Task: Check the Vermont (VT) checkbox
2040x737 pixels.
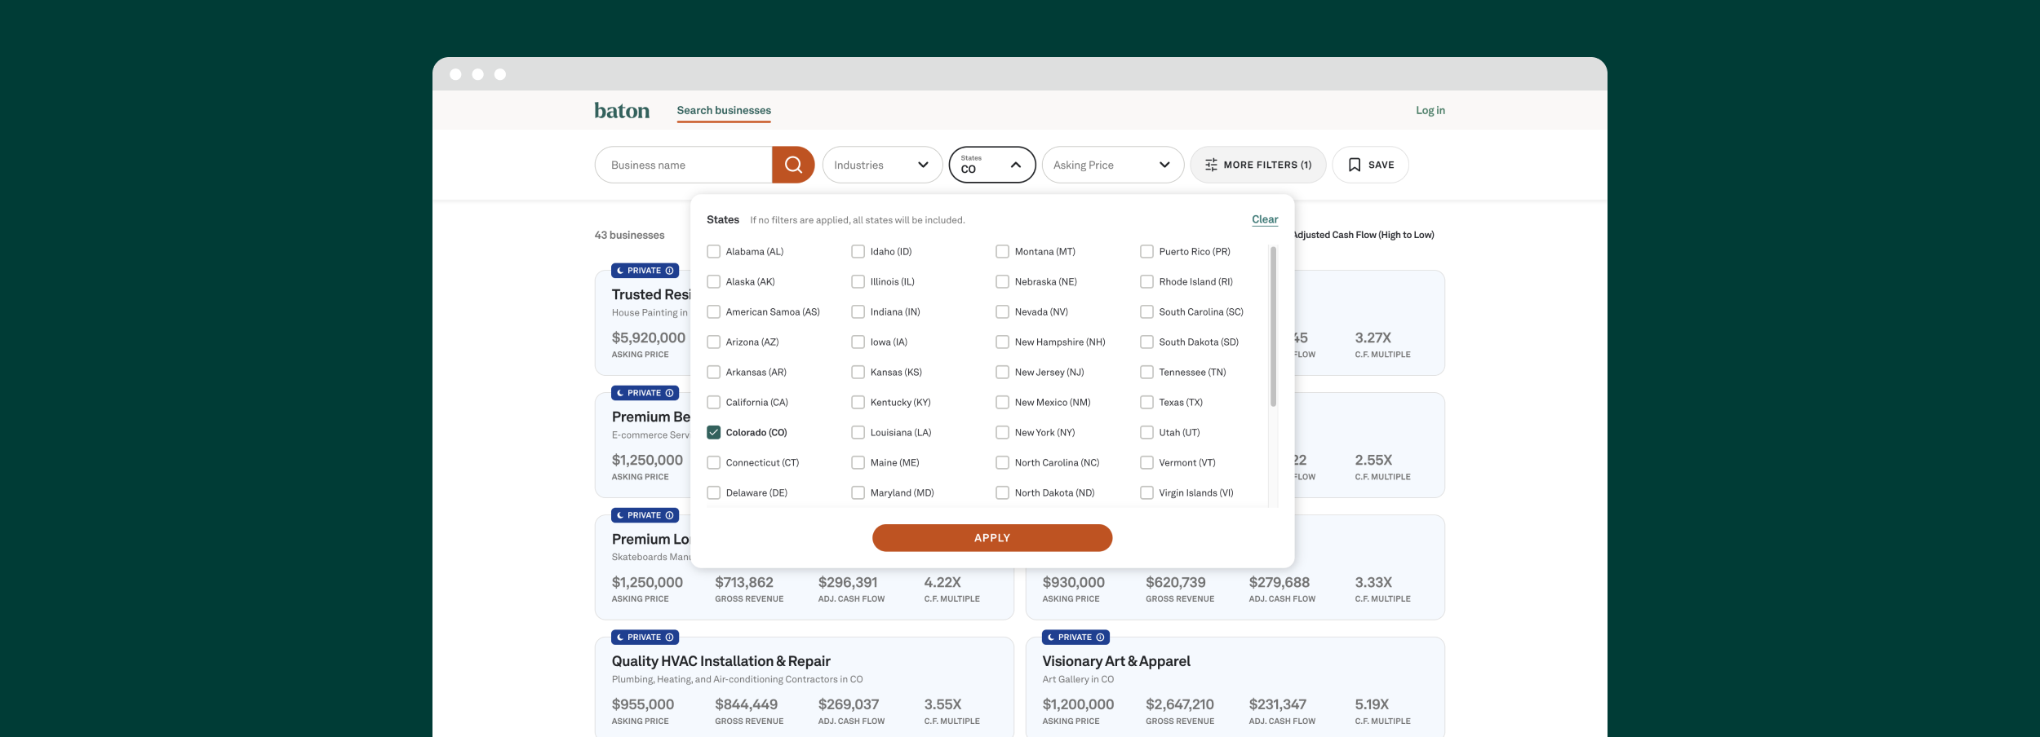Action: click(x=1147, y=463)
